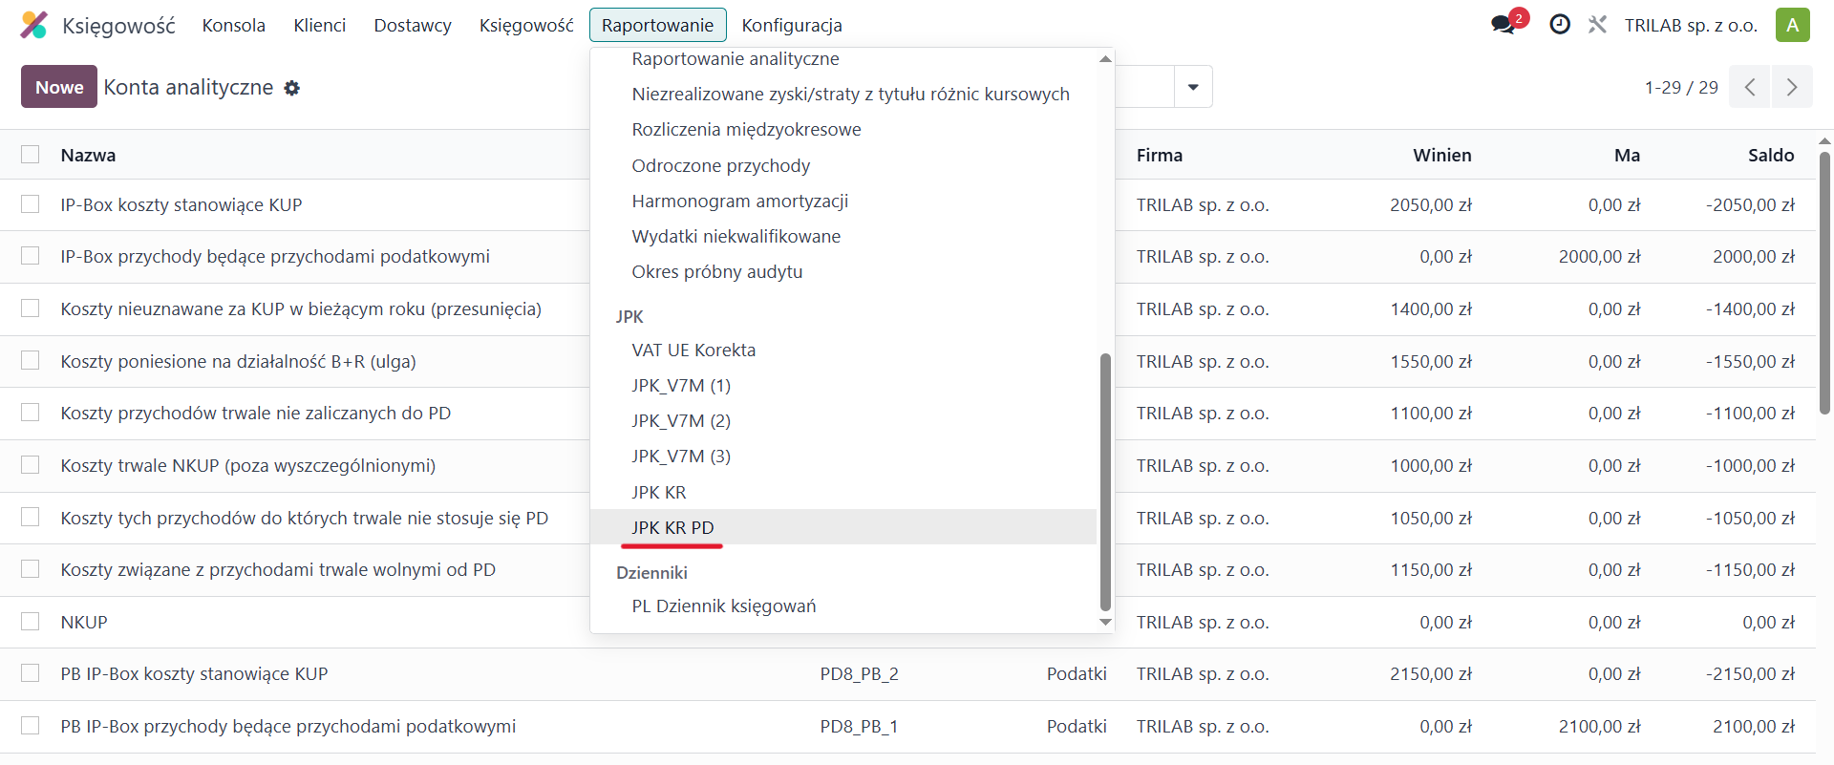Sort by Nazwa column header
The image size is (1834, 765).
(x=88, y=155)
